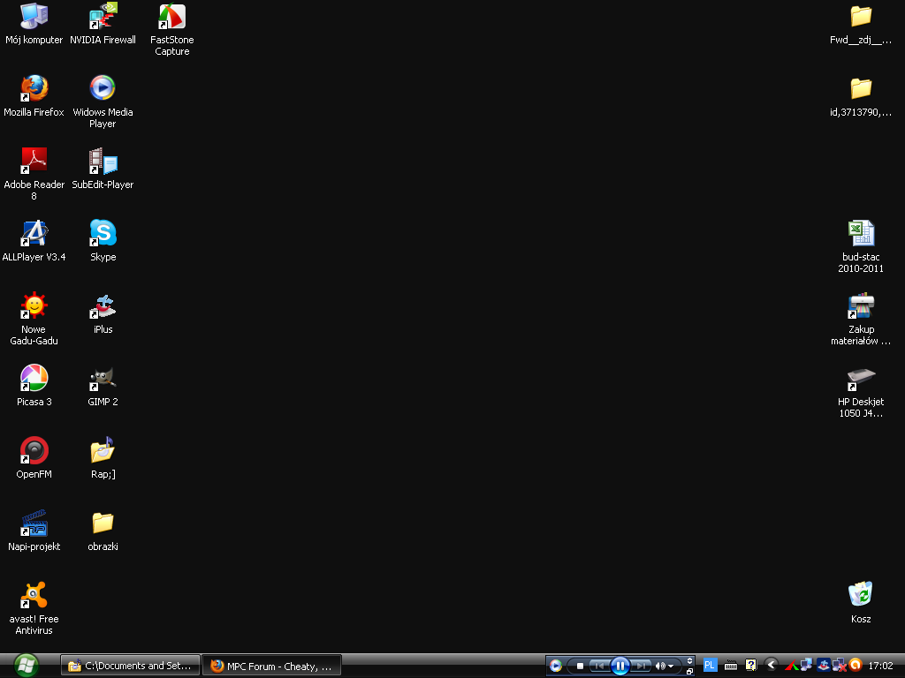The image size is (905, 678).
Task: Open the Mój komputer desktop icon
Action: (x=34, y=24)
